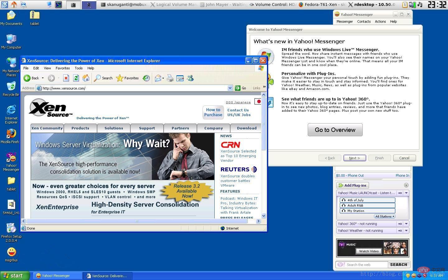Expand the Yahoo! 360° plug-in menu arrow

406,224
